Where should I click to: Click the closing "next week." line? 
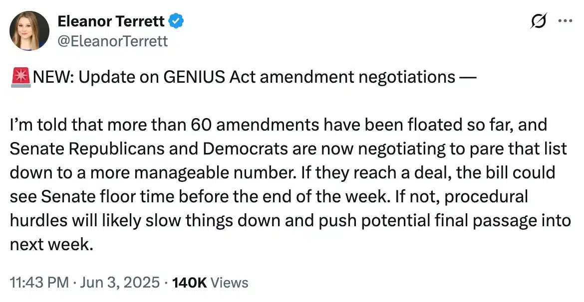point(51,245)
